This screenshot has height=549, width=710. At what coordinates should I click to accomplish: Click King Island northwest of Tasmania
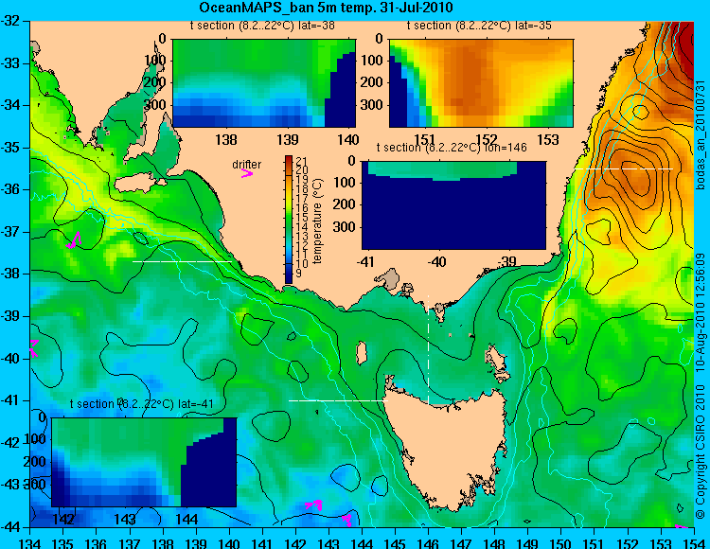362,353
